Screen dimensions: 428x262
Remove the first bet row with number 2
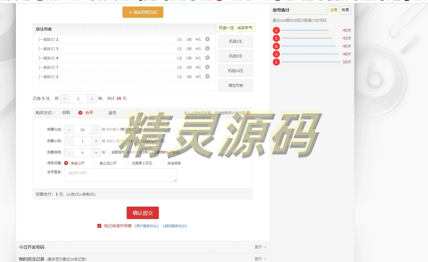tap(207, 39)
